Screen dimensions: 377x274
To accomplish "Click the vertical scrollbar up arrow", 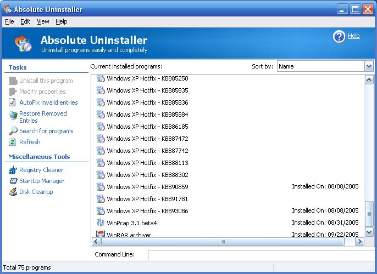I will [369, 79].
